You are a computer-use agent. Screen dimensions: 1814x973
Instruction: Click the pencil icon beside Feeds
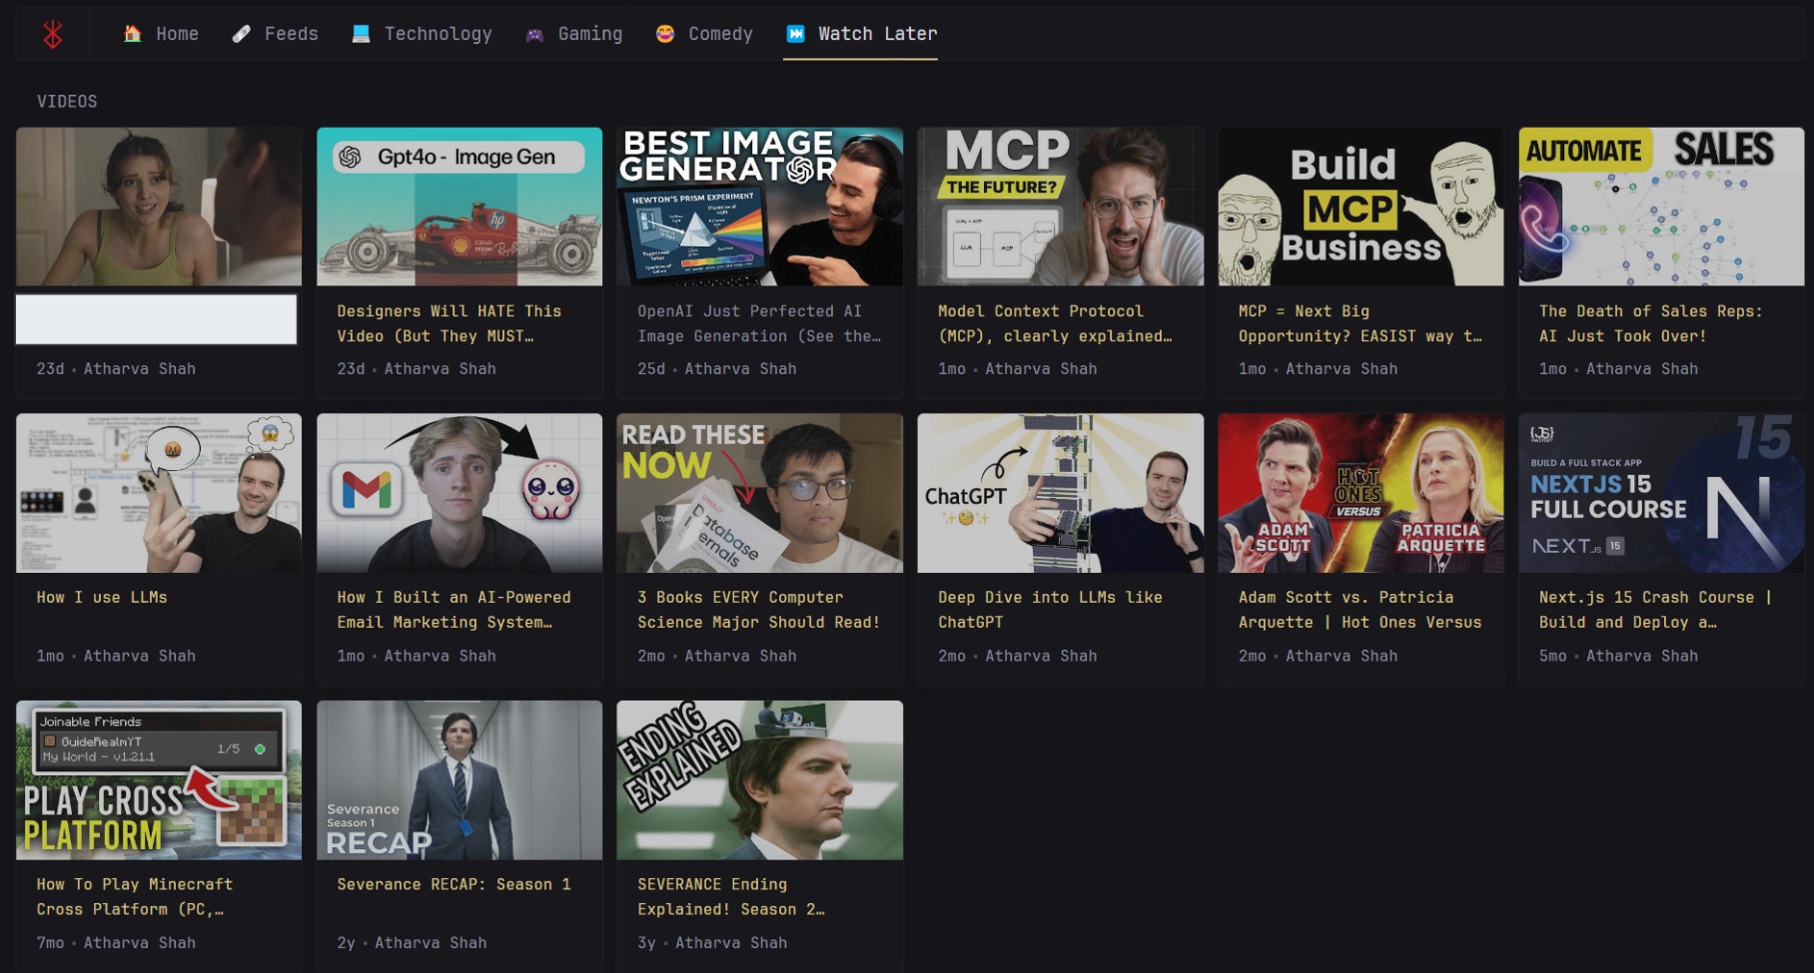tap(241, 34)
